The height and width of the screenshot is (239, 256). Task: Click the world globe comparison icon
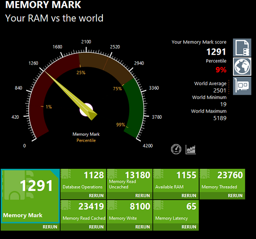point(242,67)
